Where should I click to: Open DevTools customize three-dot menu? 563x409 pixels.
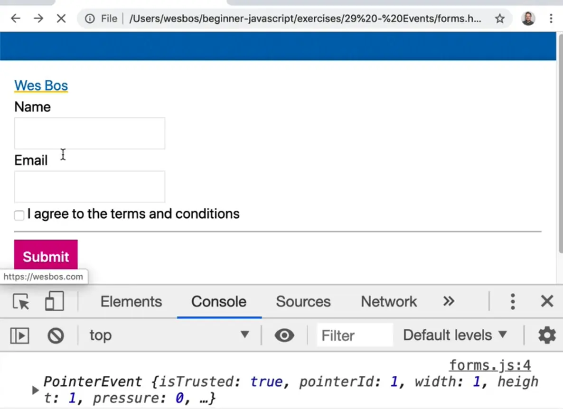click(x=513, y=301)
